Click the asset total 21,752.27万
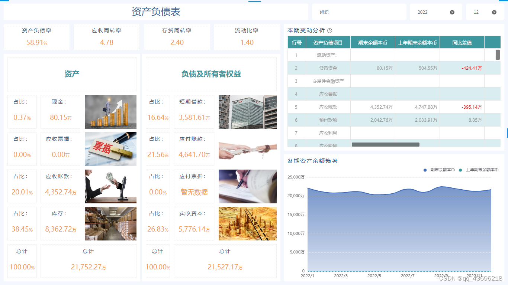 point(89,267)
